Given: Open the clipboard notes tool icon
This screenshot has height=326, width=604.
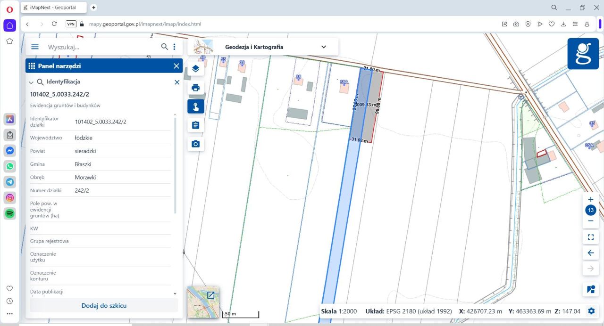Looking at the screenshot, I should [195, 125].
